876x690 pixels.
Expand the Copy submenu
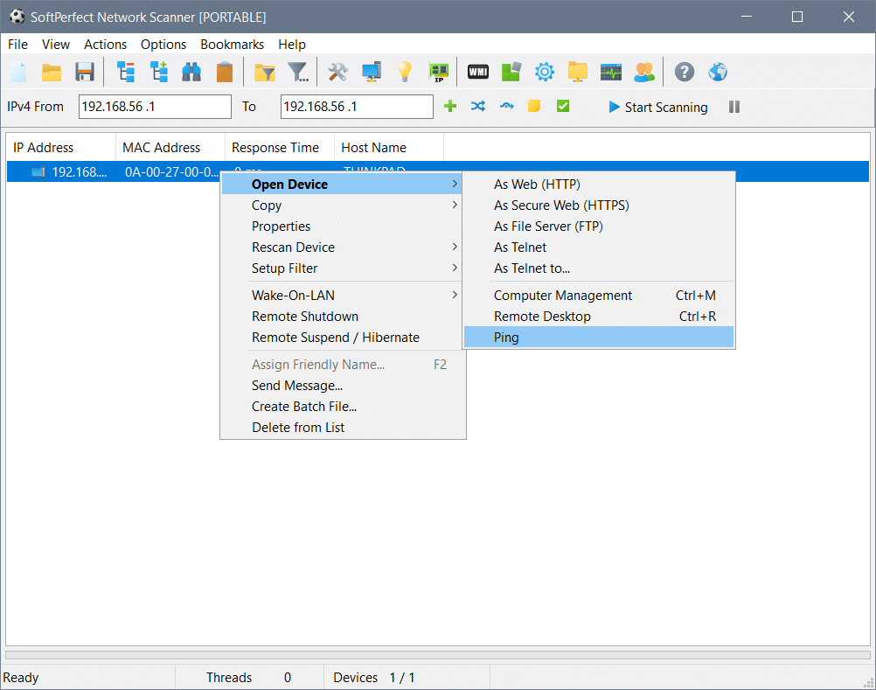click(342, 205)
